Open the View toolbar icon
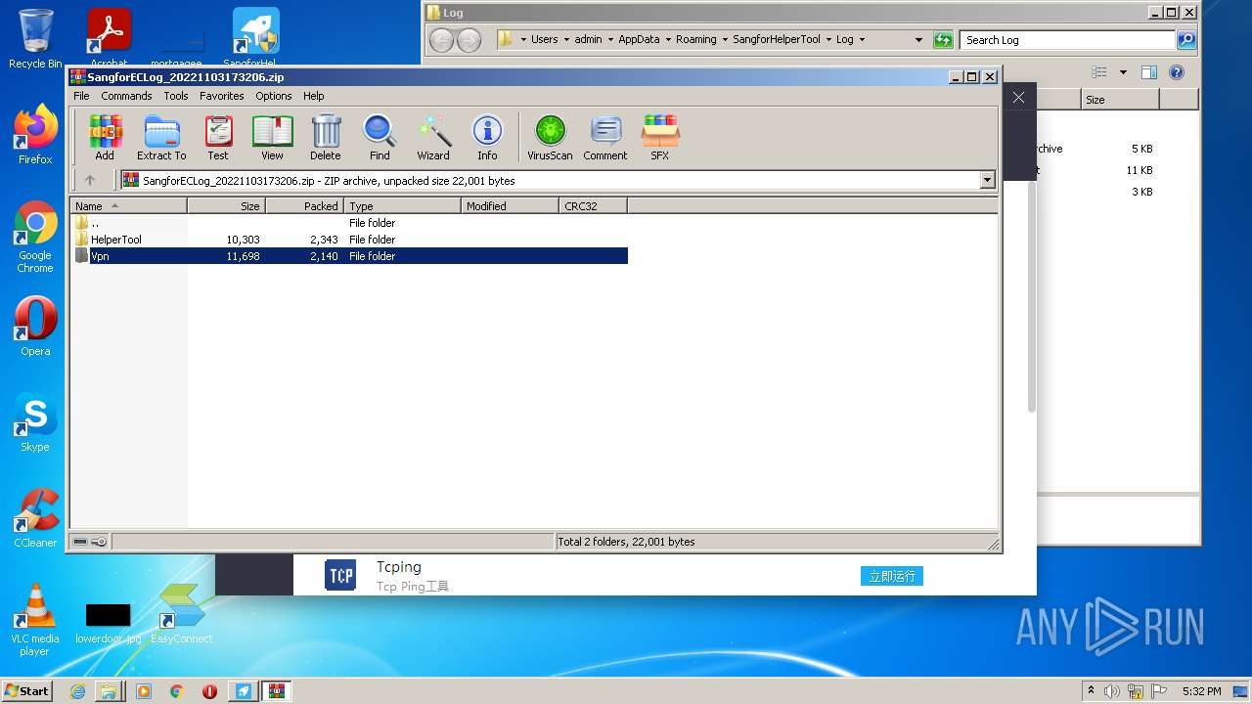Screen dimensions: 1252x704 coord(272,138)
